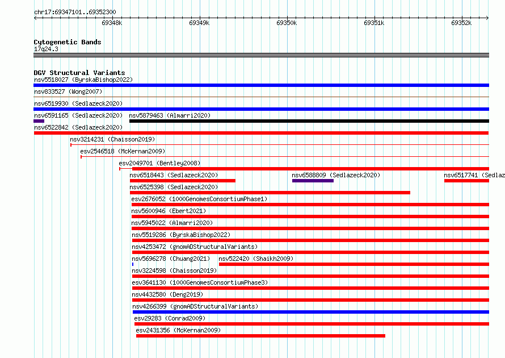Select the red nsv5519286 variant bar
The height and width of the screenshot is (358, 505).
pos(311,240)
